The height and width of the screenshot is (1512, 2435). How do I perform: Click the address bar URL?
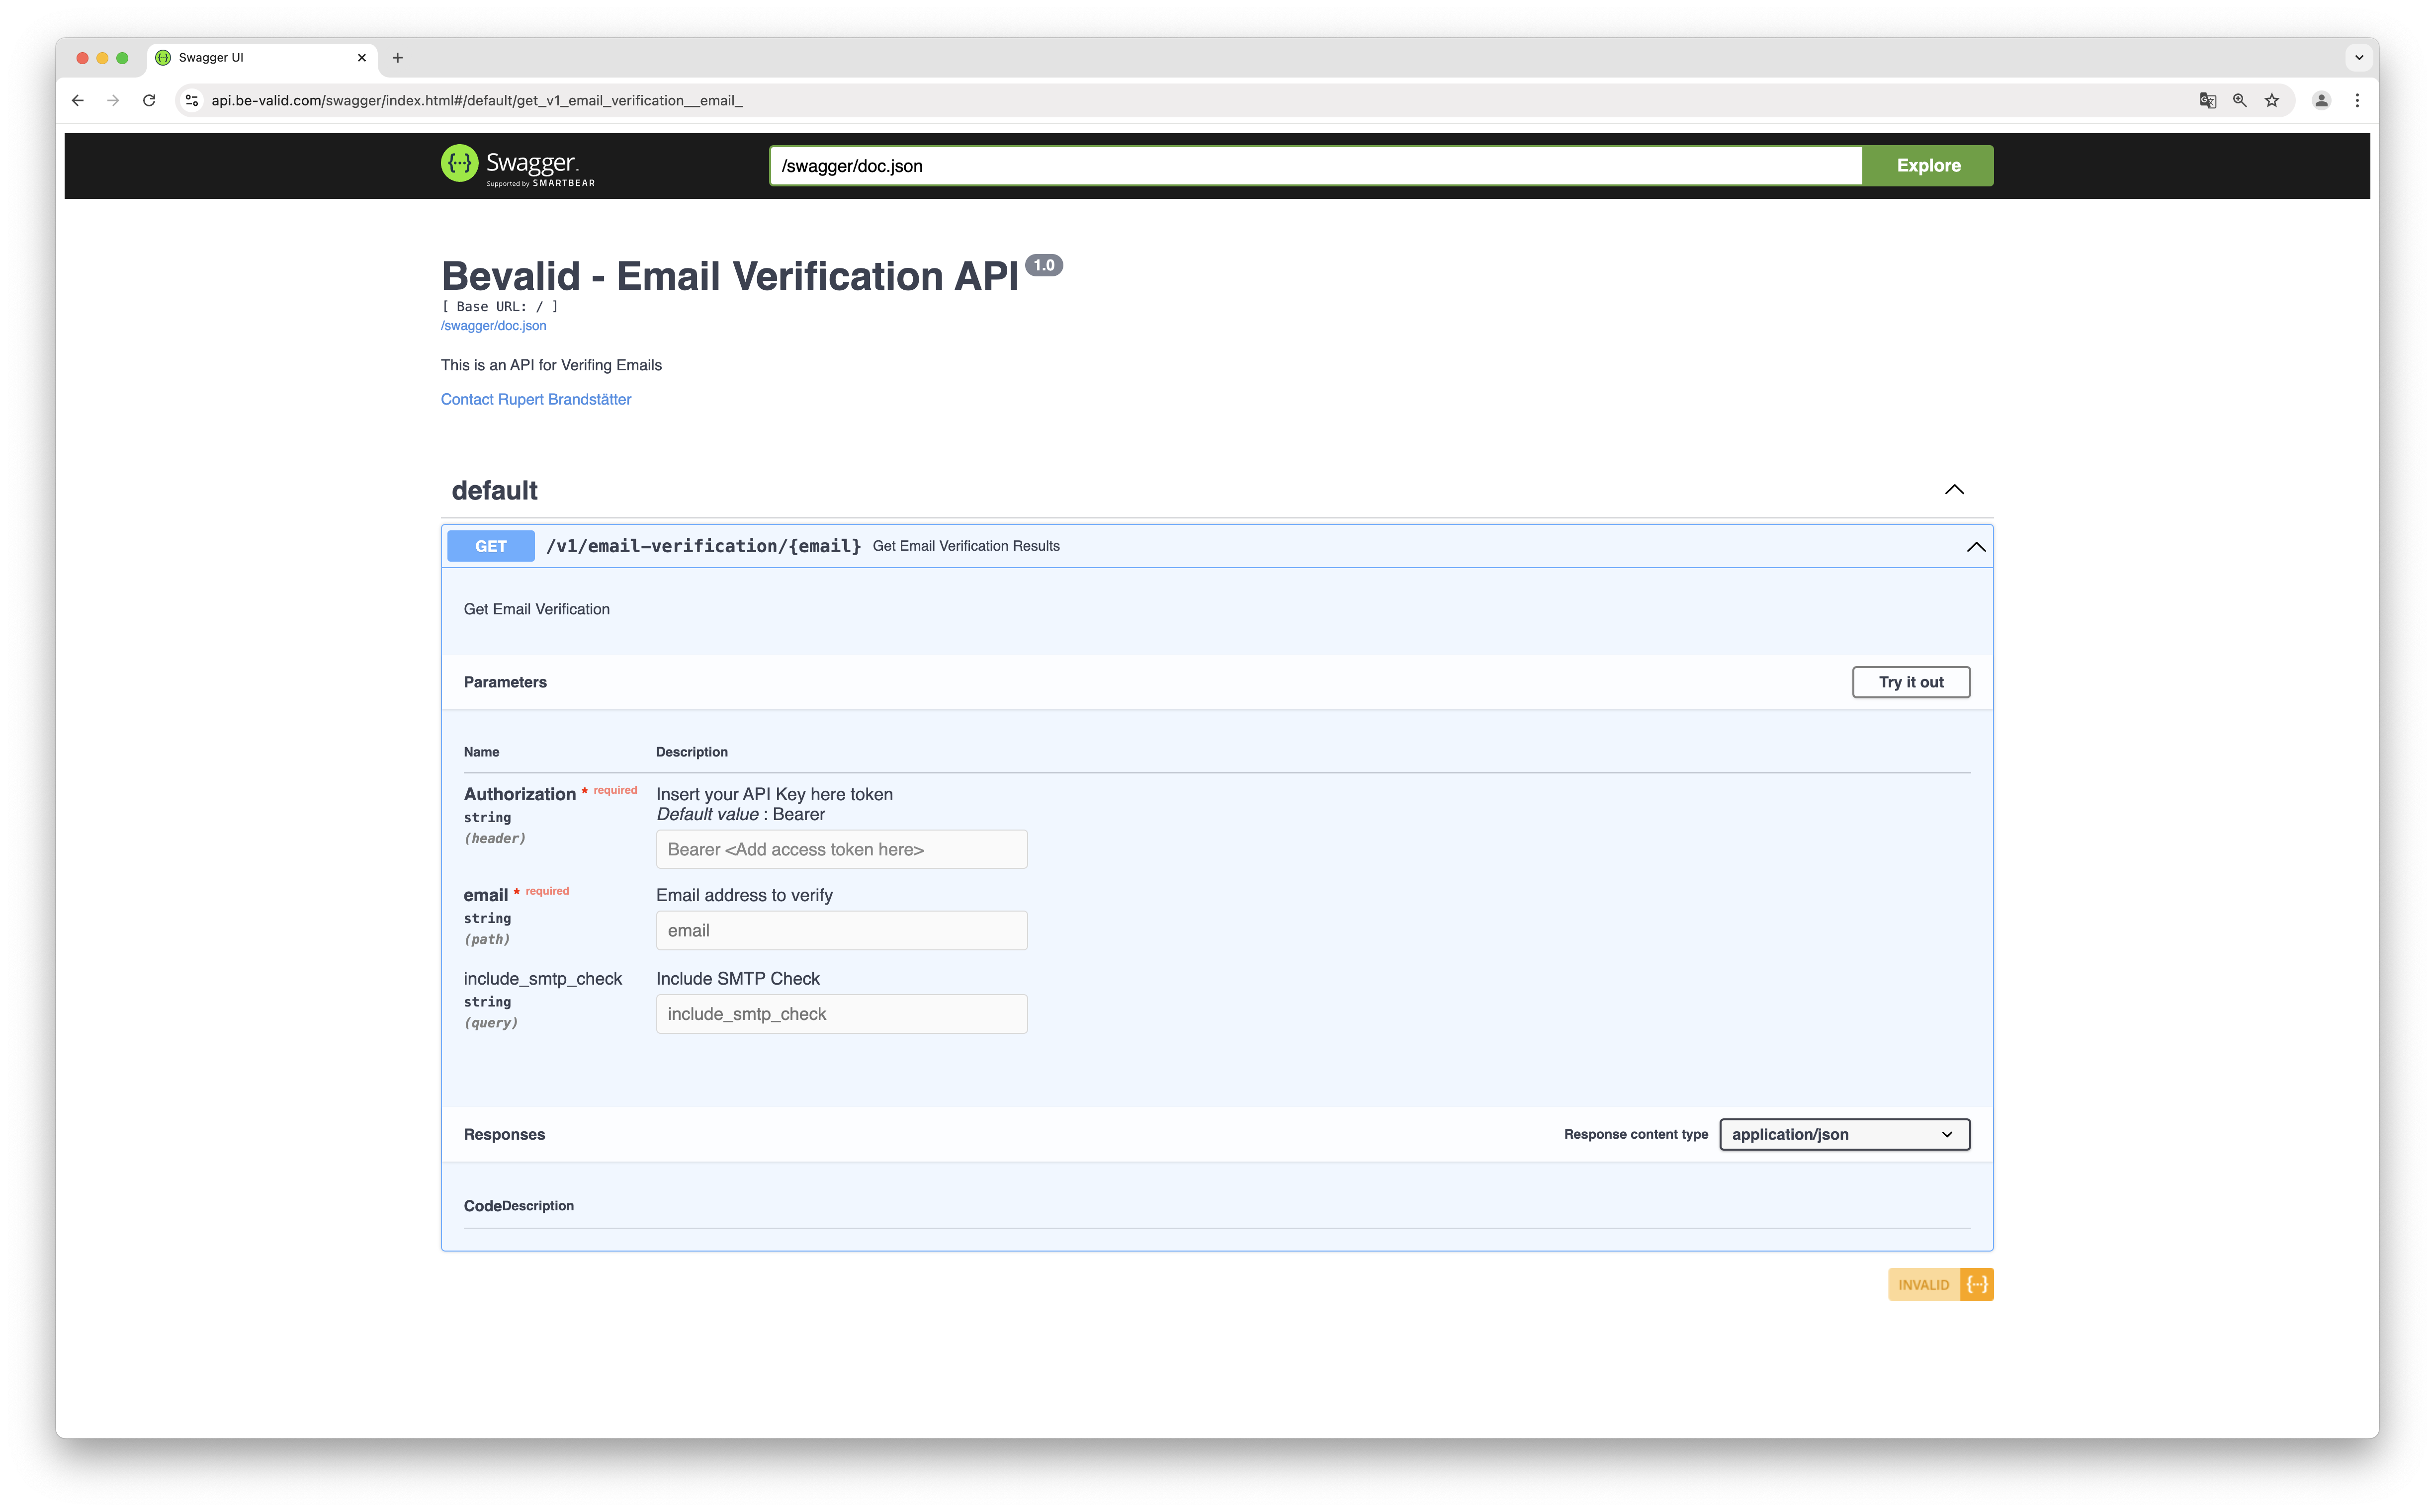point(477,100)
